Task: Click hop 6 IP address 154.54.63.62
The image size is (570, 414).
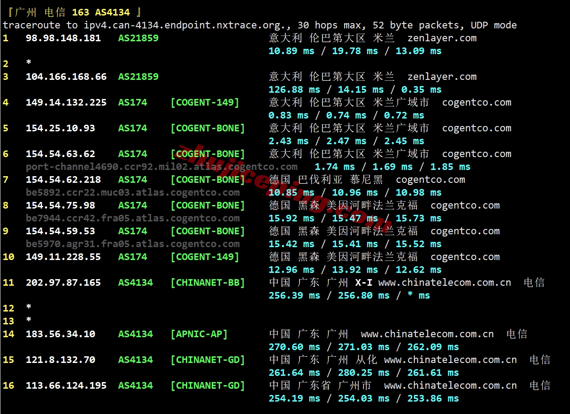Action: point(60,154)
